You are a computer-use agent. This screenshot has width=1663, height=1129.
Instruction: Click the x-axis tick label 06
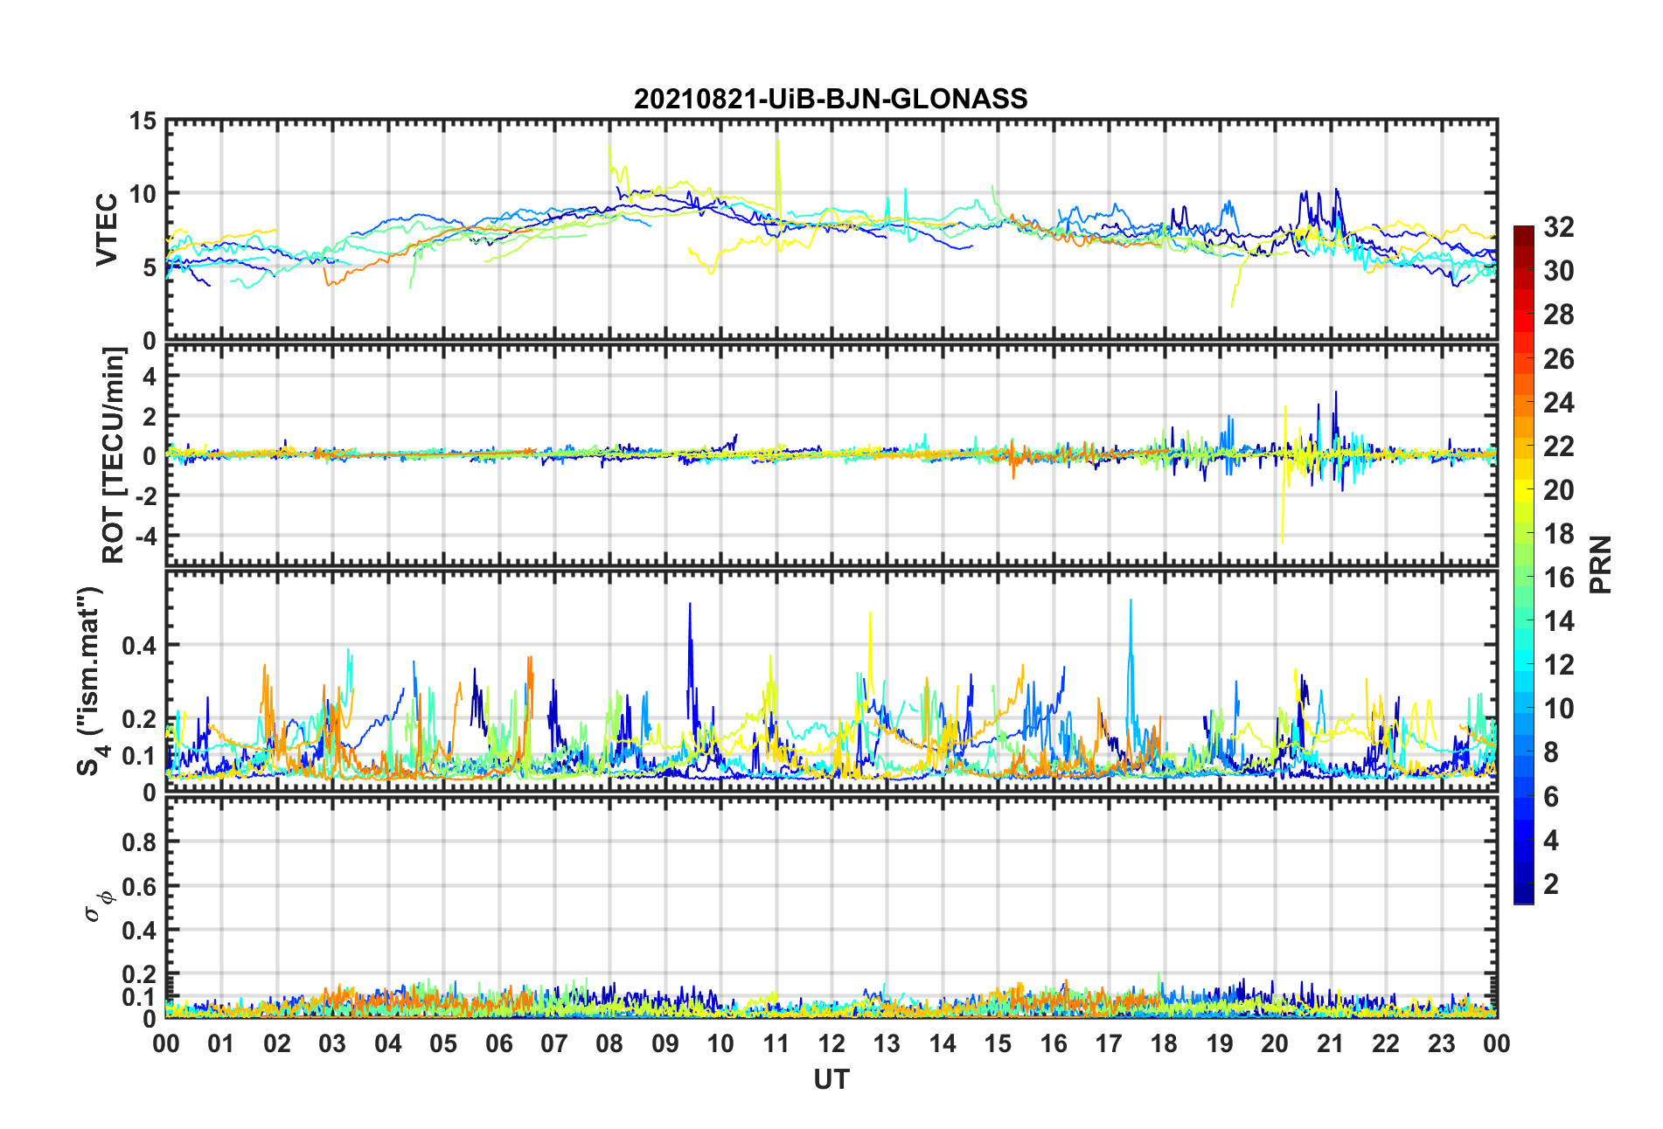(x=499, y=1043)
